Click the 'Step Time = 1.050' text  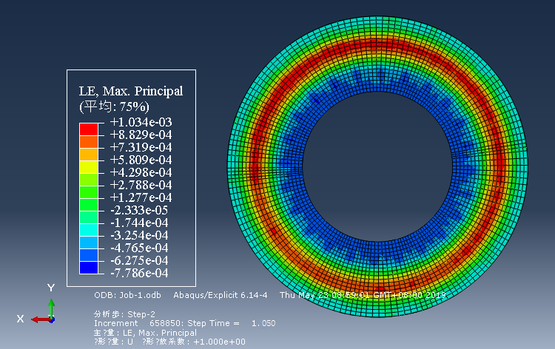(x=232, y=324)
